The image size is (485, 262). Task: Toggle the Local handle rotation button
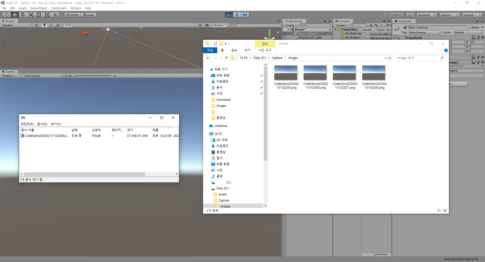coord(88,15)
